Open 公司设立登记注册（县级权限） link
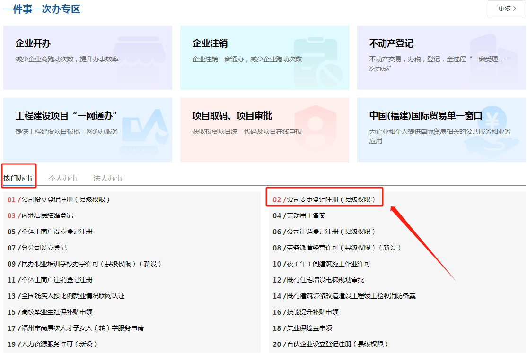This screenshot has width=527, height=353. click(65, 199)
